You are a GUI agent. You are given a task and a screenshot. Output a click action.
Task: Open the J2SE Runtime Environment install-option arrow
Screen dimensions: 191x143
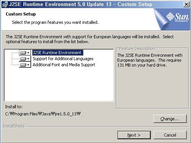click(x=28, y=53)
